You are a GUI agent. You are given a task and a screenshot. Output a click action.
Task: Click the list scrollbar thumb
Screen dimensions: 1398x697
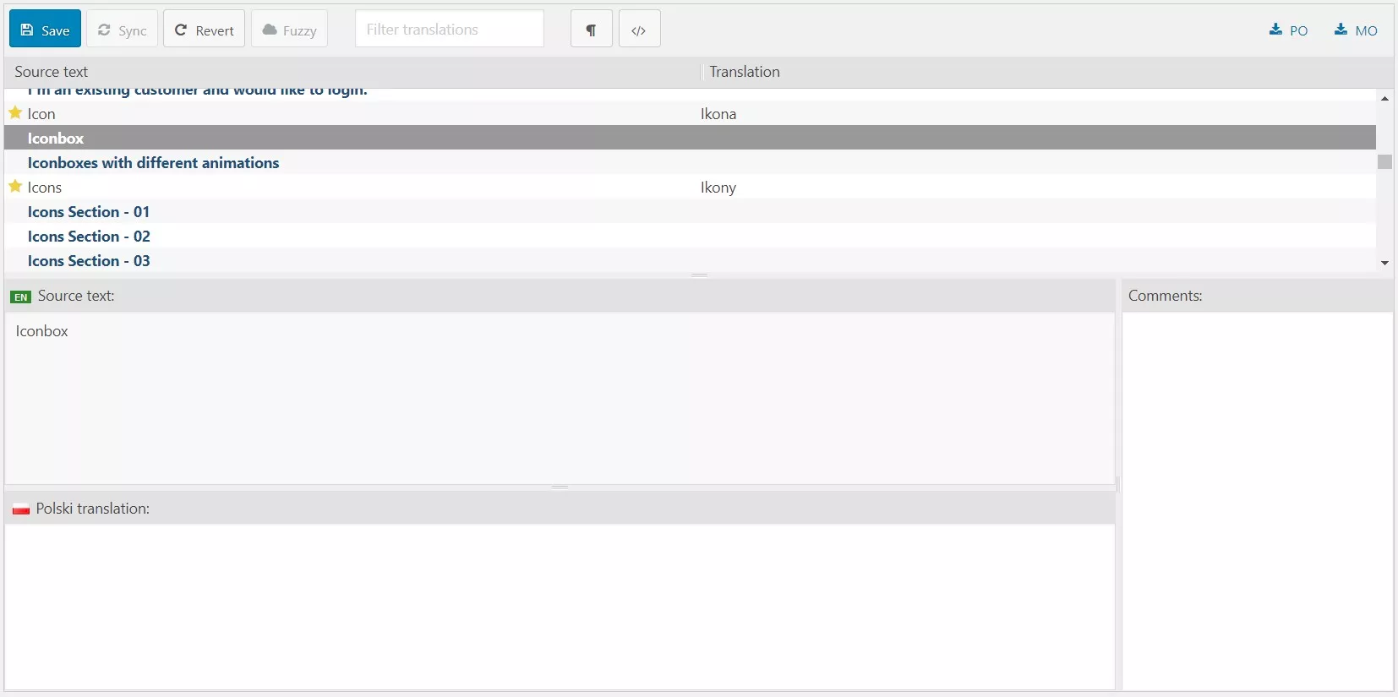tap(1384, 161)
